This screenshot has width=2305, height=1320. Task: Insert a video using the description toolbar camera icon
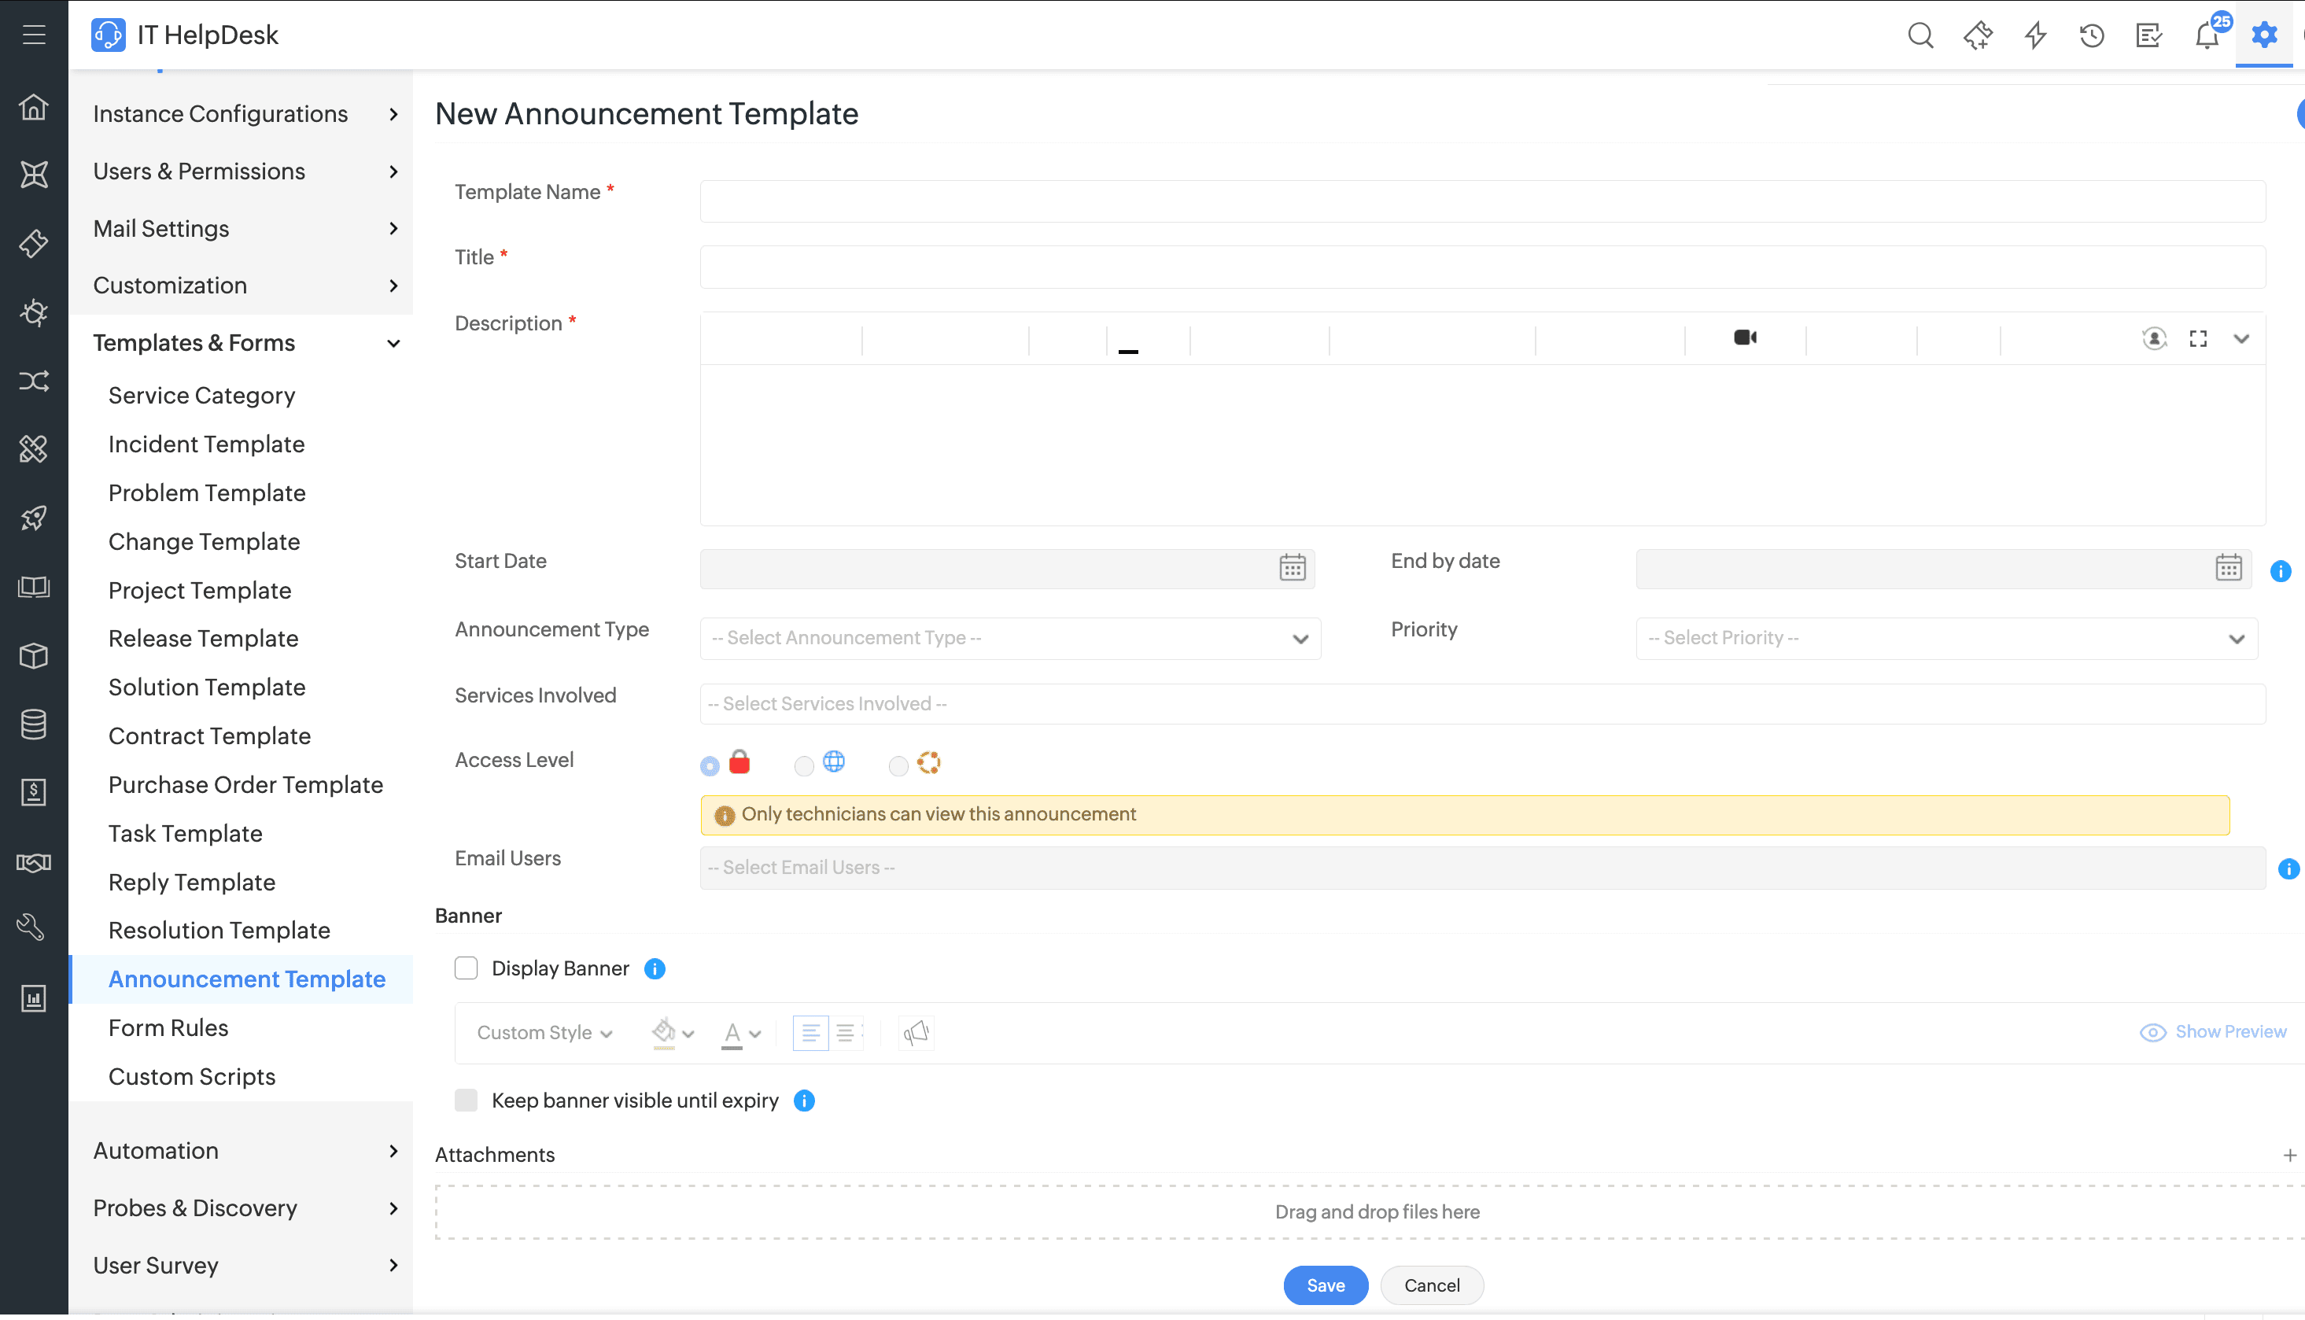1745,337
